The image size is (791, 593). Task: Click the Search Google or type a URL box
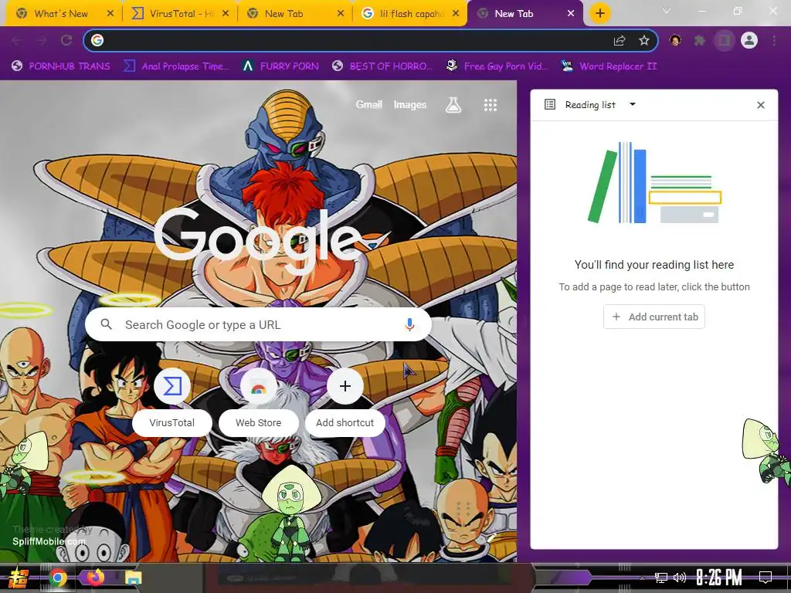point(258,324)
